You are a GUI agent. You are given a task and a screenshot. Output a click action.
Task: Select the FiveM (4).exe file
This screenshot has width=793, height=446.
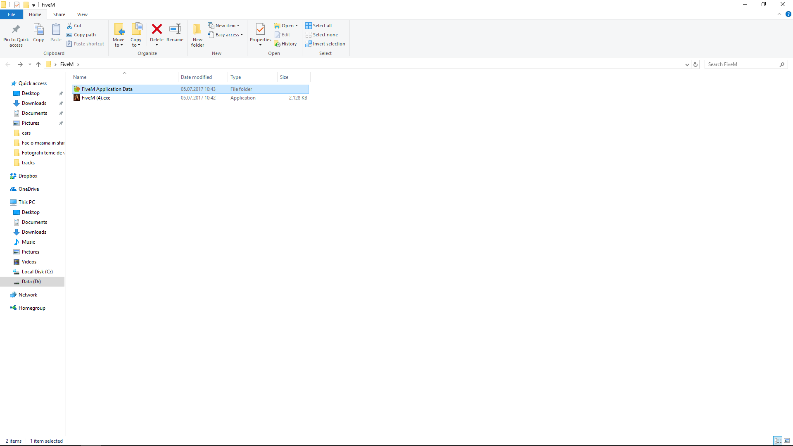[190, 98]
